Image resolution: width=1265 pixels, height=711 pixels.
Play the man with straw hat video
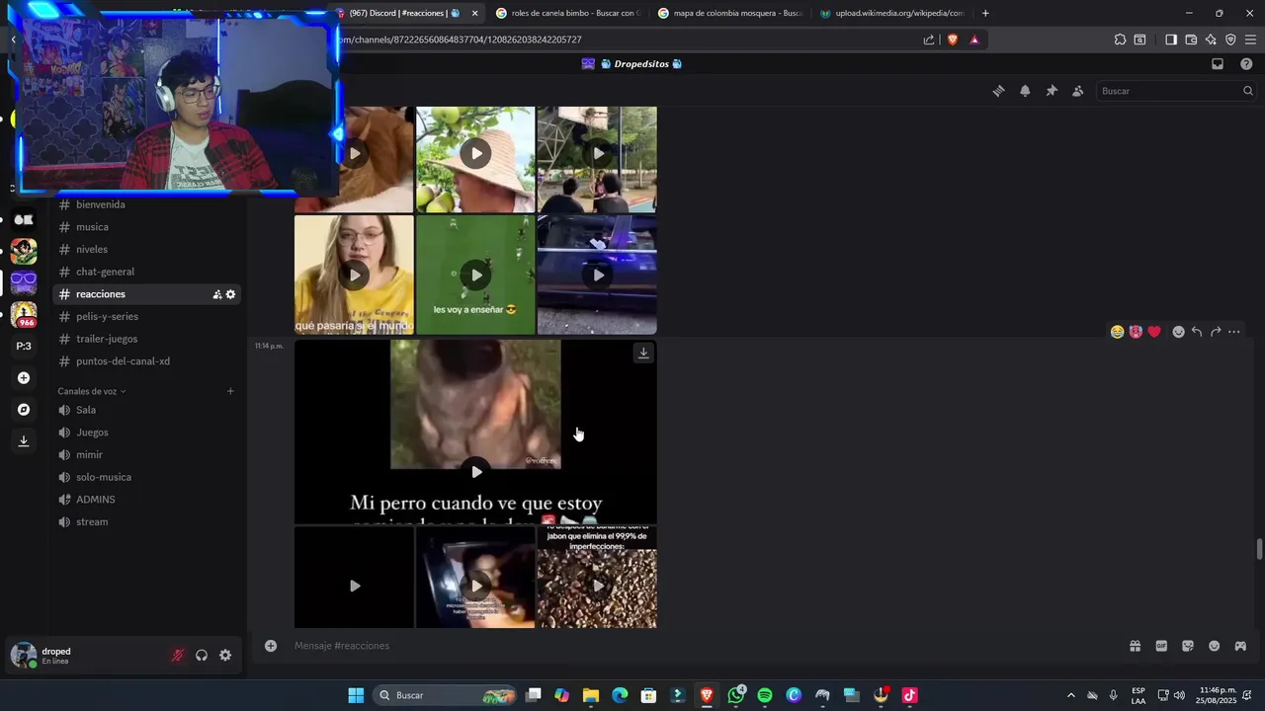[x=476, y=153]
